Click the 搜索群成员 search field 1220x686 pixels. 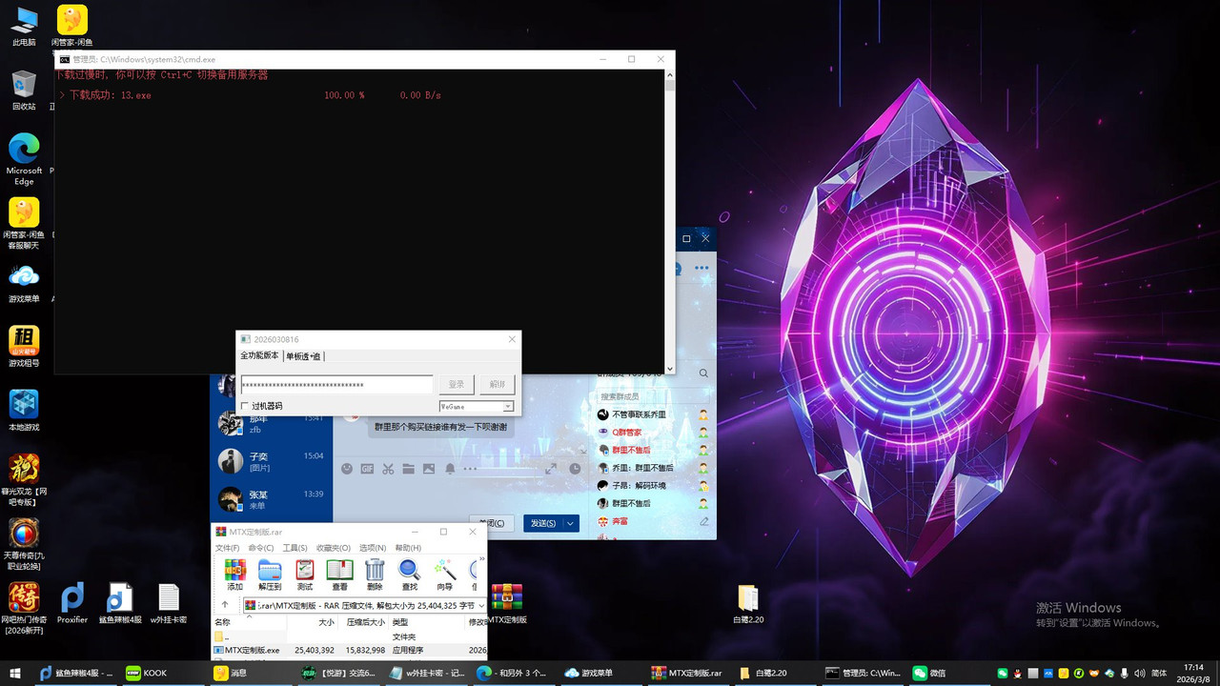[x=653, y=396]
